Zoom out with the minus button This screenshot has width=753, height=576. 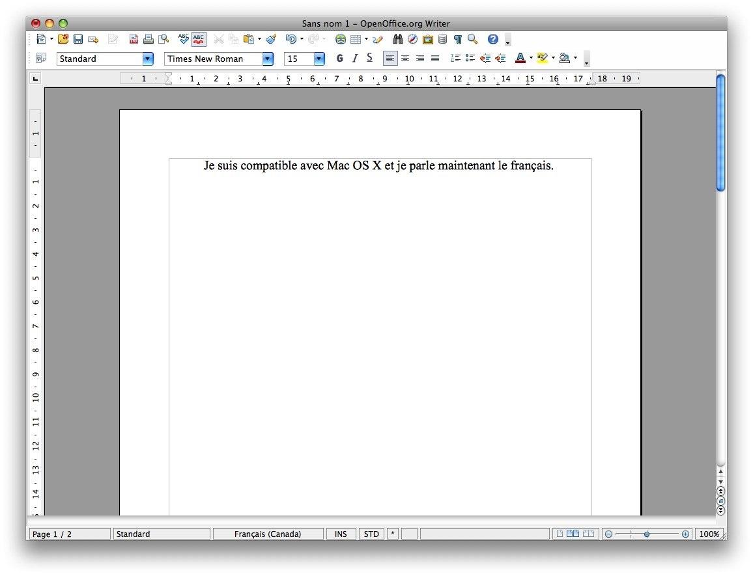click(x=608, y=534)
